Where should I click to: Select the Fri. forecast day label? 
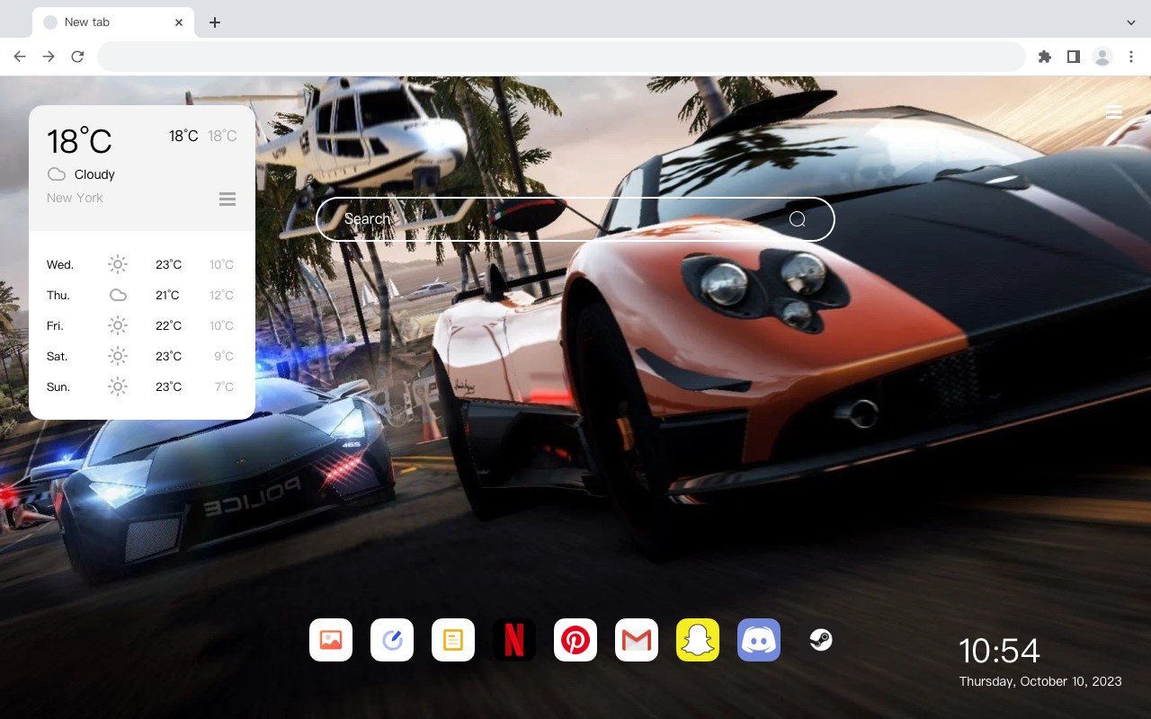click(55, 325)
